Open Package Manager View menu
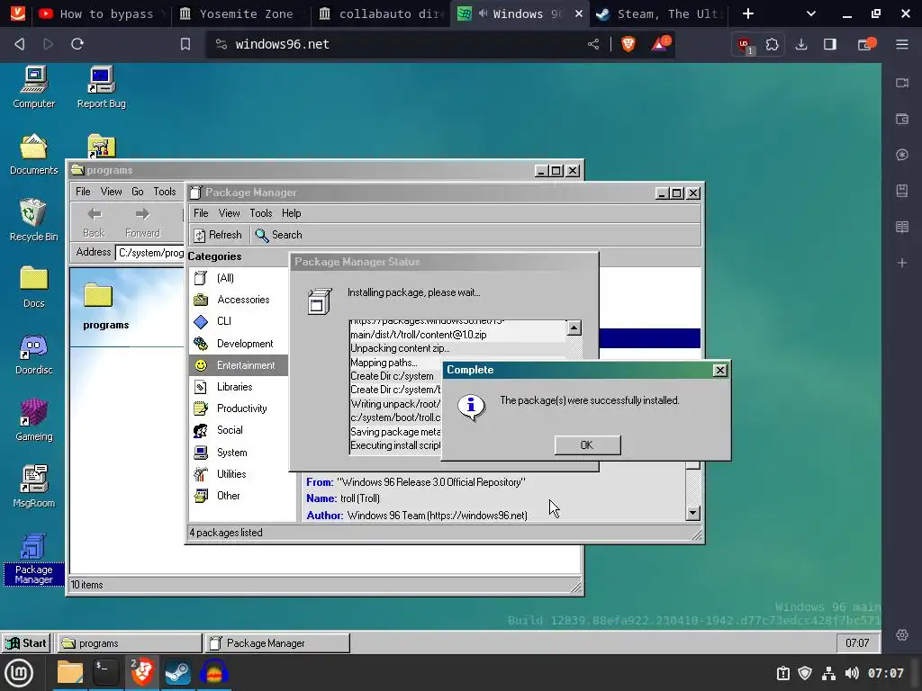The image size is (922, 691). click(229, 213)
